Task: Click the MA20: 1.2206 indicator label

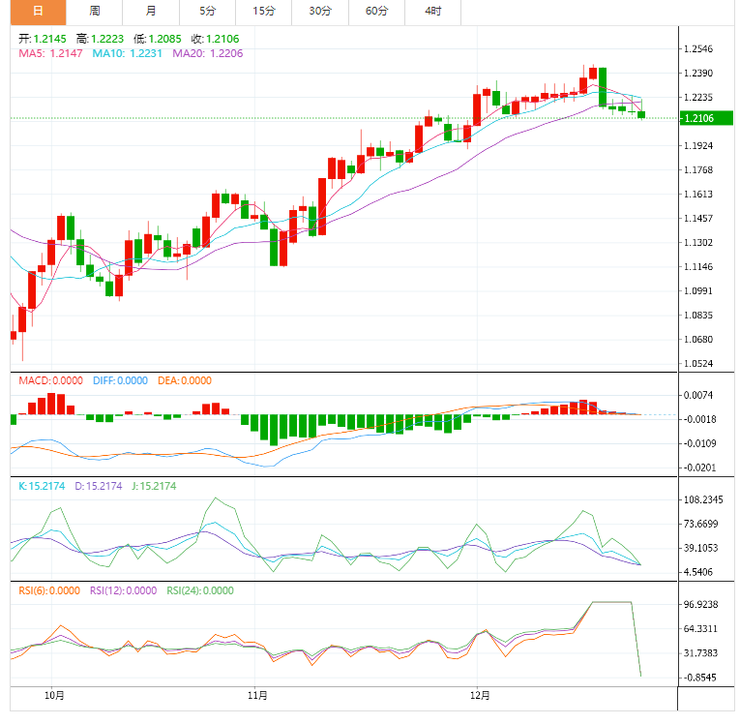Action: 208,53
